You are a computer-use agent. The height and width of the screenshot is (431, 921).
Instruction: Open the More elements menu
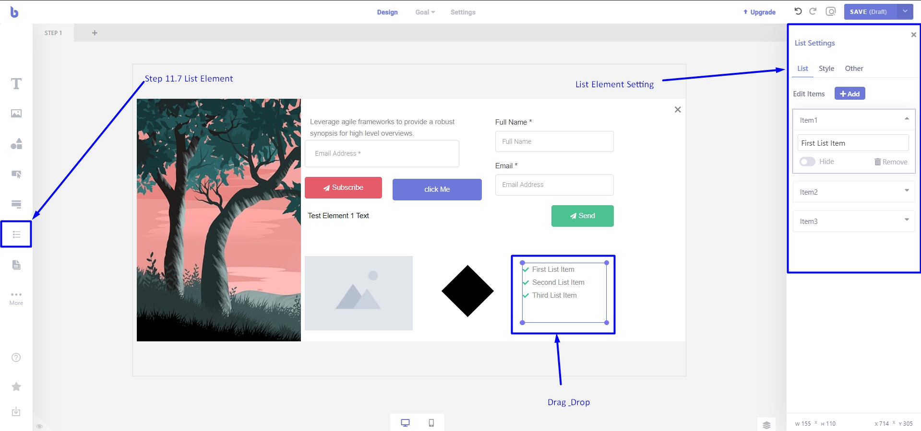pyautogui.click(x=16, y=298)
